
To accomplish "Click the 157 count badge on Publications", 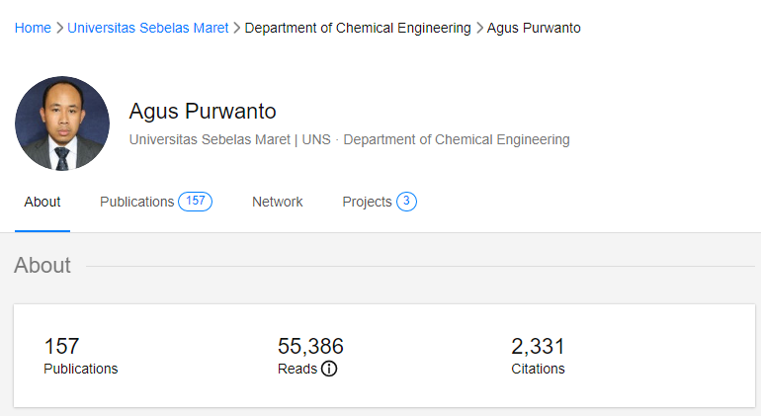I will tap(195, 202).
